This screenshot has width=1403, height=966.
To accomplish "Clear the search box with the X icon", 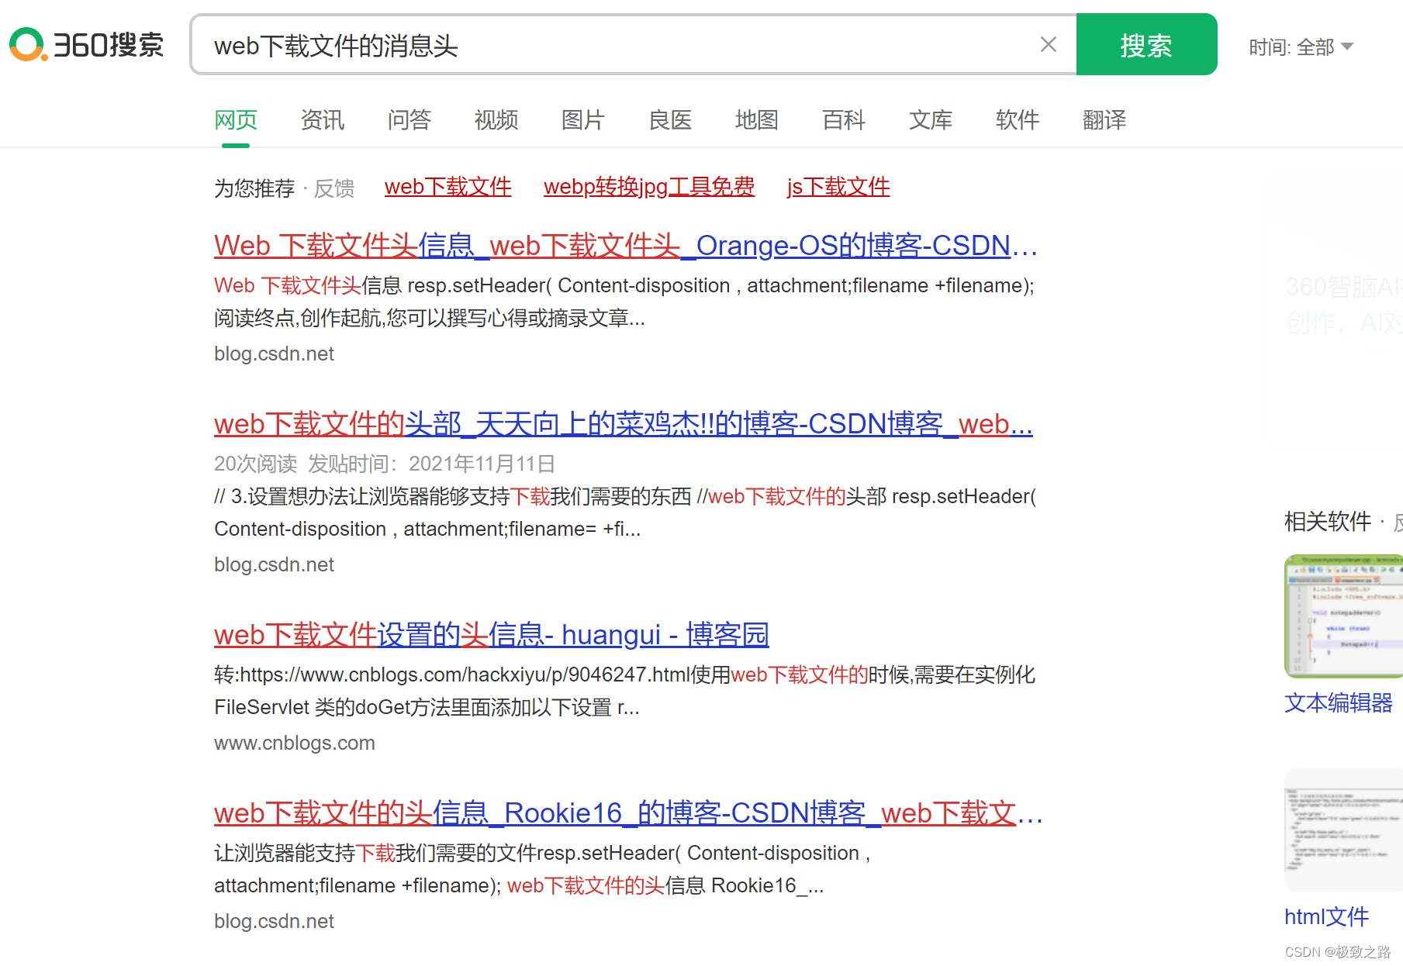I will coord(1048,45).
